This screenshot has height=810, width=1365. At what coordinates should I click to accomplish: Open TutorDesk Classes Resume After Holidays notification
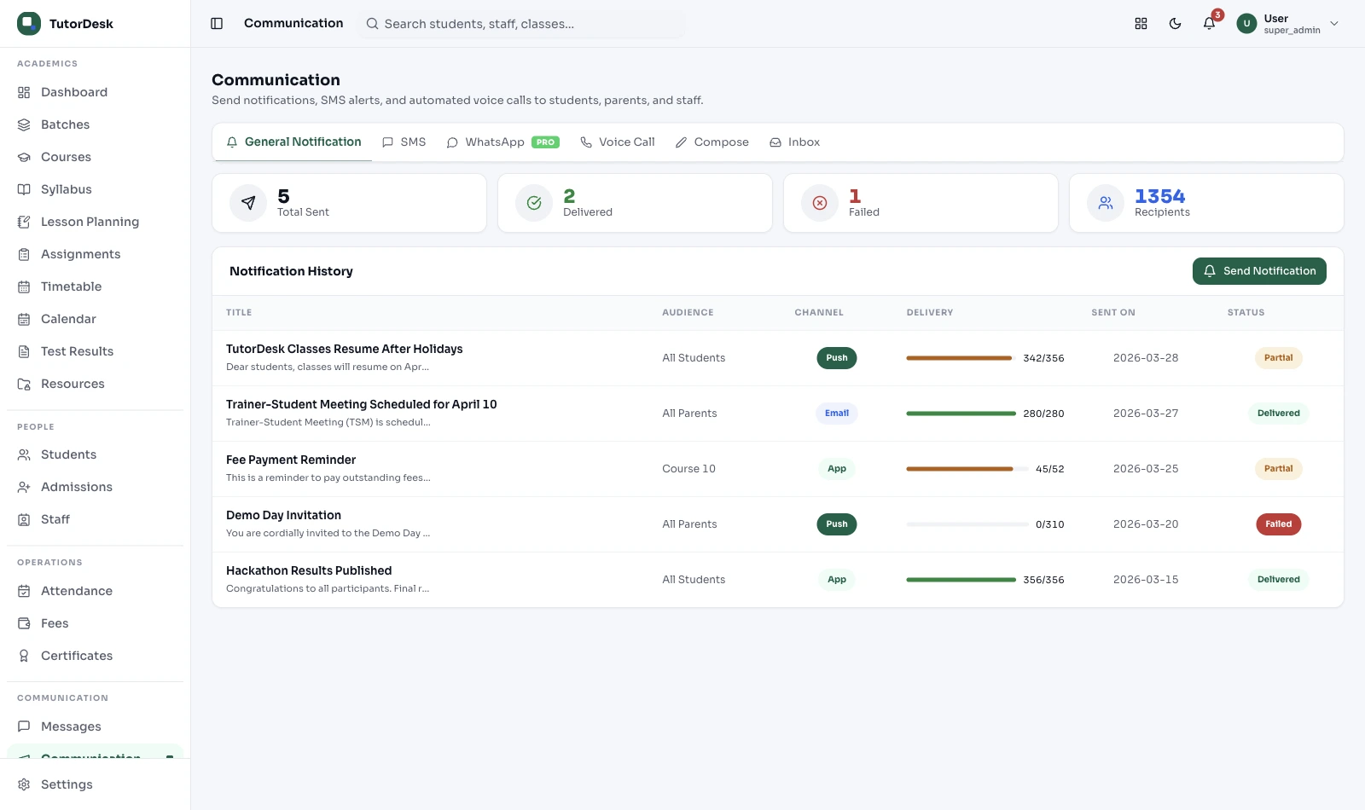pos(344,349)
